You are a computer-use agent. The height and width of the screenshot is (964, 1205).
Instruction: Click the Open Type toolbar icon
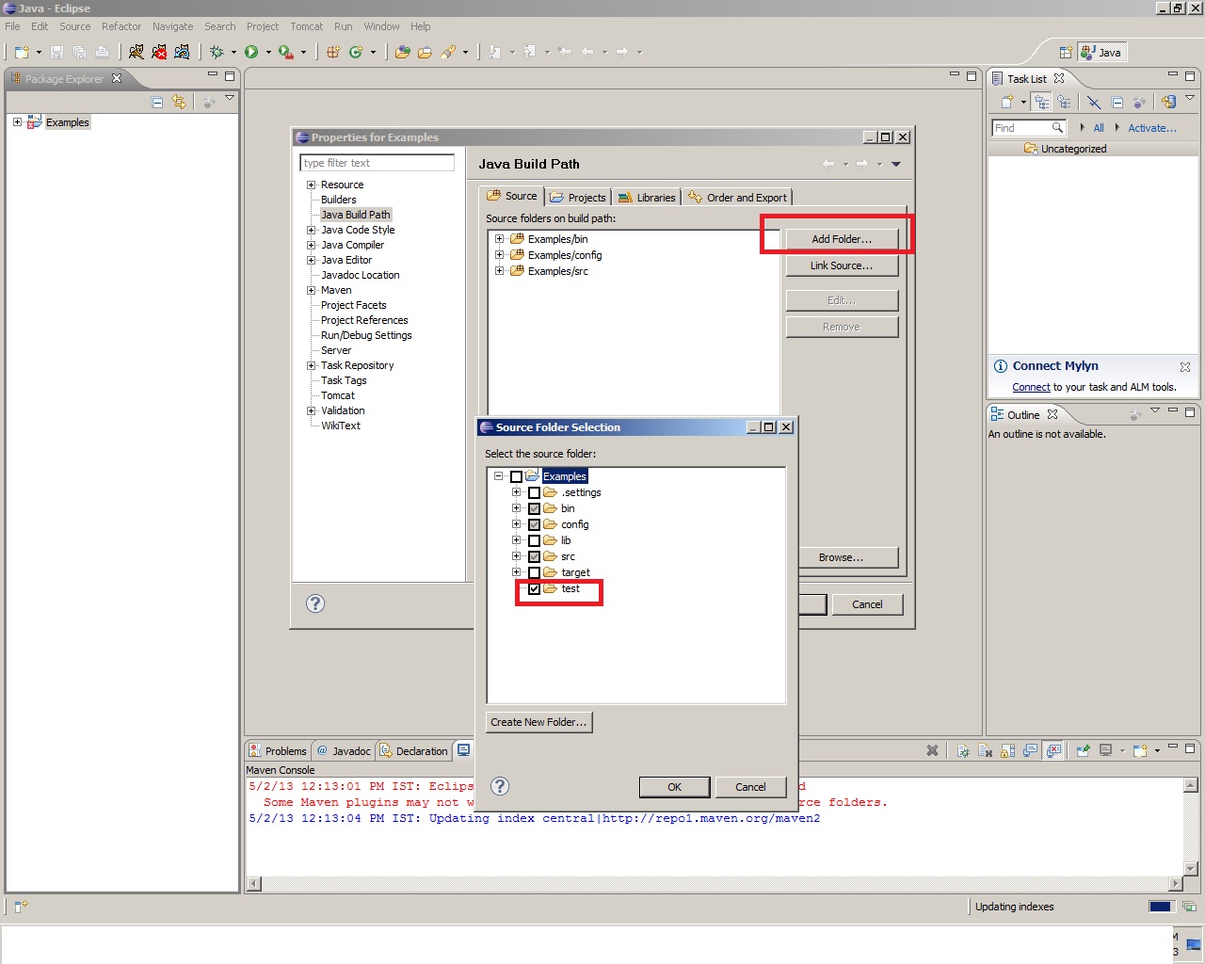[x=402, y=52]
